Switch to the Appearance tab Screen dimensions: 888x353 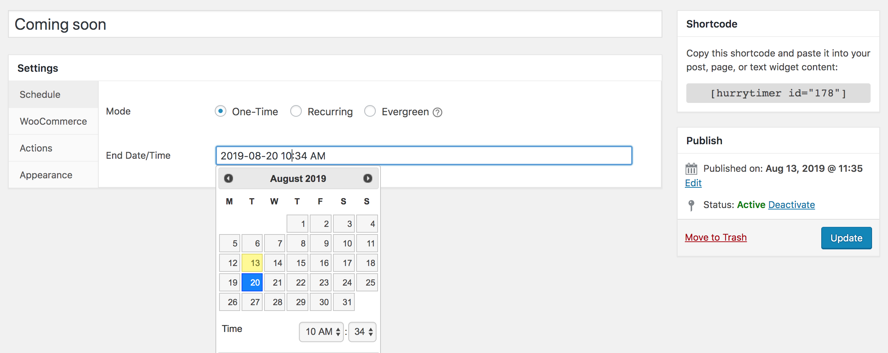click(46, 175)
